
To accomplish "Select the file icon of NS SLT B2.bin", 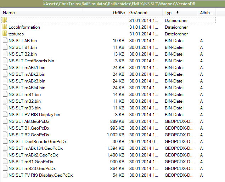I will click(5, 54).
